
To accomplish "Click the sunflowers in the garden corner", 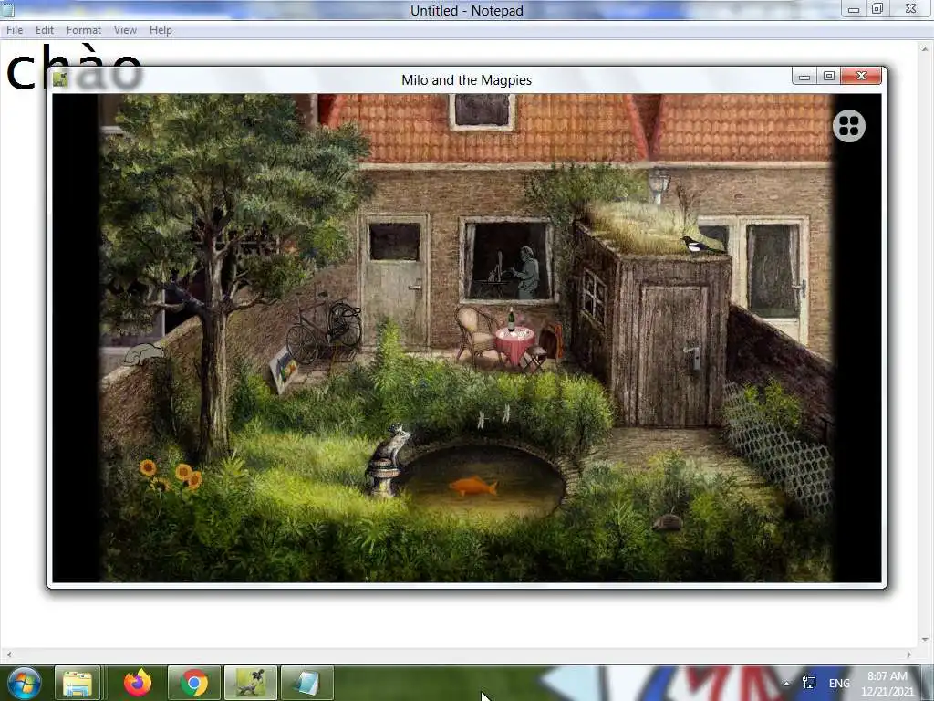I will (171, 475).
